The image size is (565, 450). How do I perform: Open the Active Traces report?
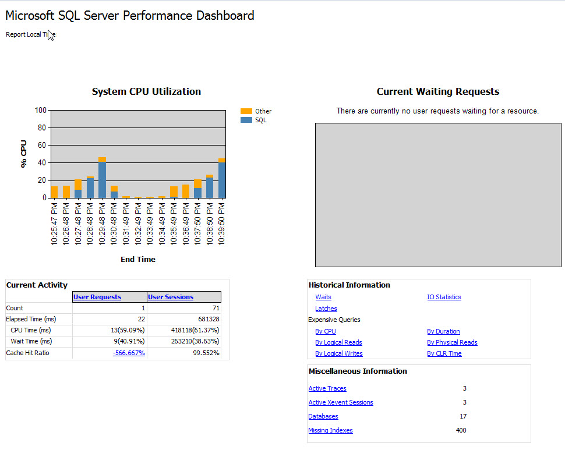[x=327, y=388]
